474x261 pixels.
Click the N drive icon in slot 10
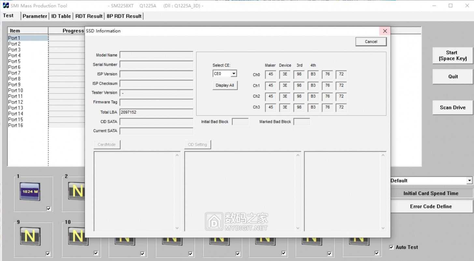point(78,236)
